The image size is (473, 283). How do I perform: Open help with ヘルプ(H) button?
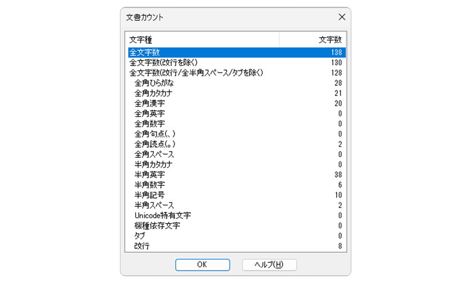(269, 264)
